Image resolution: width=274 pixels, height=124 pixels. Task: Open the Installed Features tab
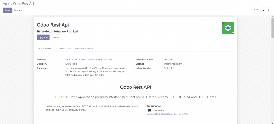[84, 49]
